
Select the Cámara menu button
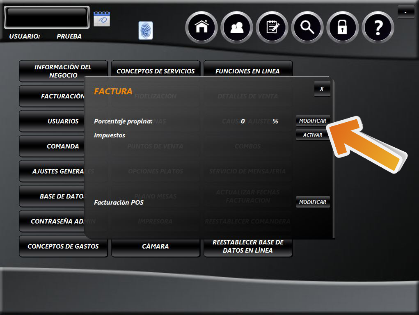156,247
